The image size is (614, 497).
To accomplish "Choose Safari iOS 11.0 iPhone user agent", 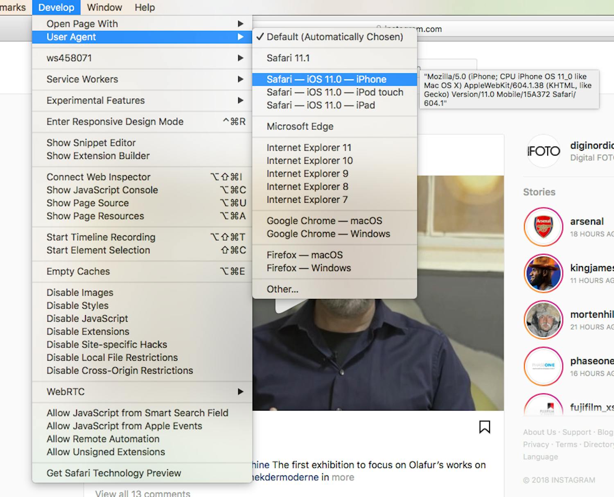I will pos(326,79).
